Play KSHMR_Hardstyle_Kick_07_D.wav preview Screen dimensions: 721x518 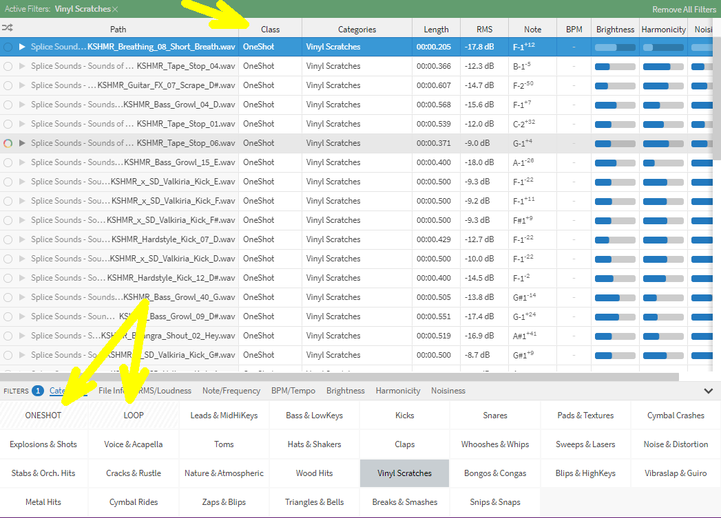click(x=21, y=239)
